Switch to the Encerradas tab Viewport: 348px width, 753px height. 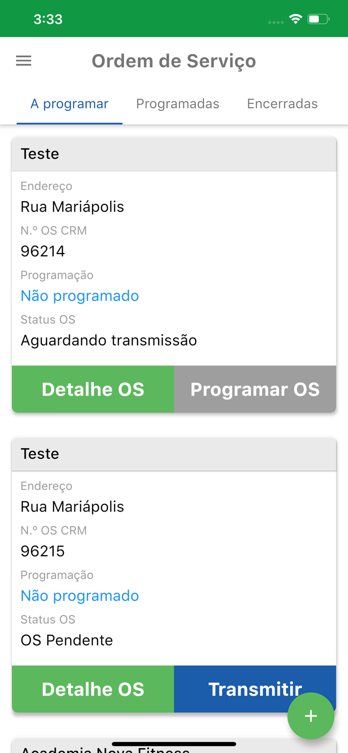[282, 103]
